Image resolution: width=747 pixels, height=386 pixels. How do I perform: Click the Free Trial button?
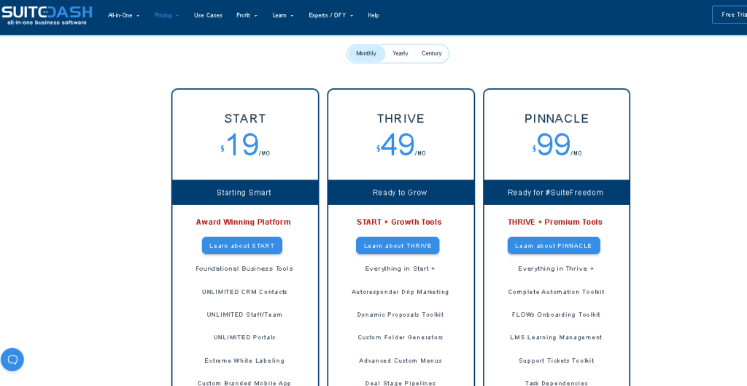(729, 15)
